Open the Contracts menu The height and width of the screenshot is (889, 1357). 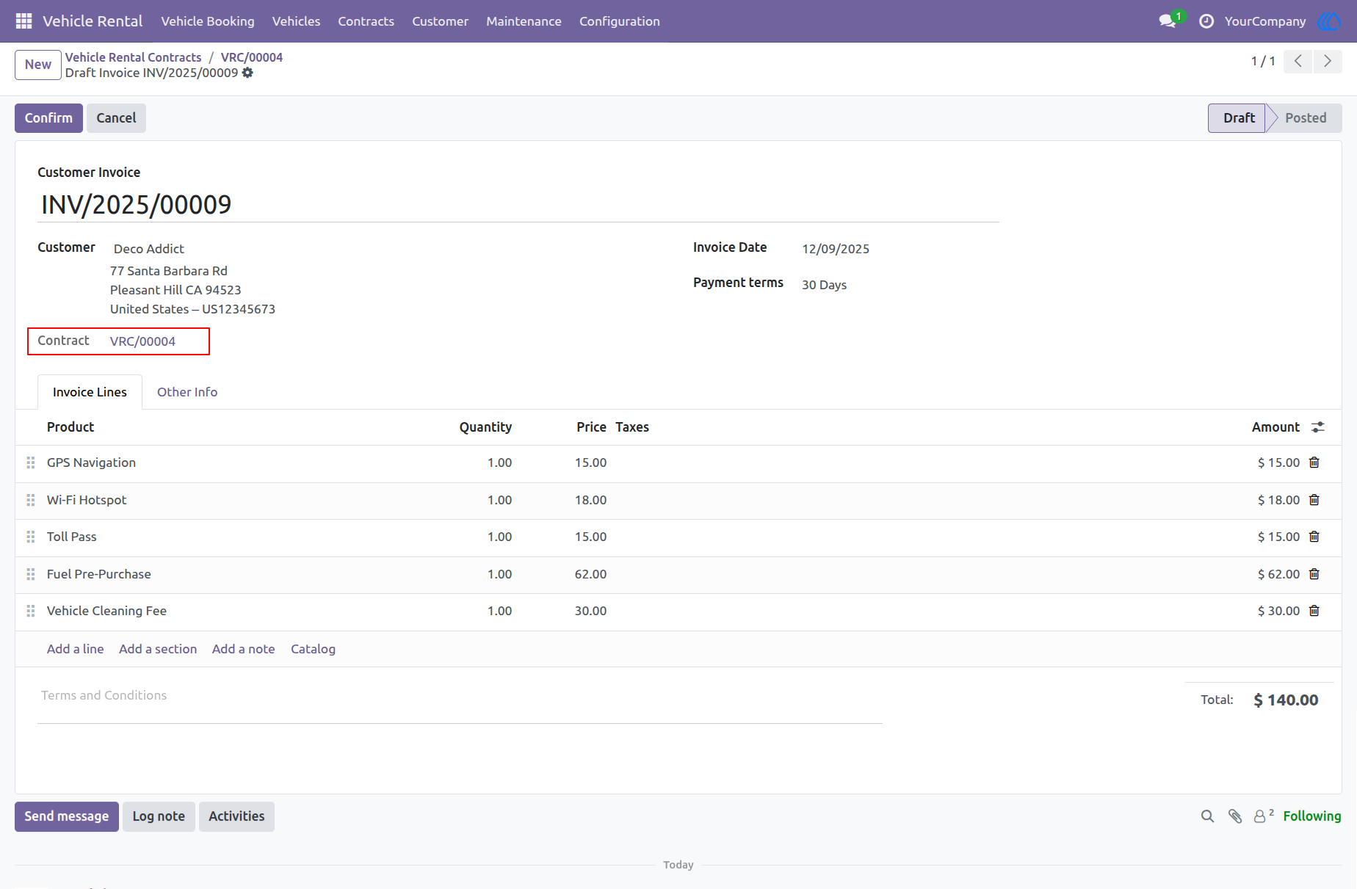tap(366, 21)
